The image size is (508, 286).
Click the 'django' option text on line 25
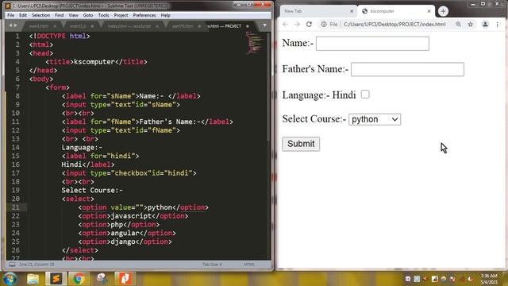[x=123, y=242]
